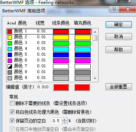
Task: Click the 确定 button
Action: click(119, 25)
